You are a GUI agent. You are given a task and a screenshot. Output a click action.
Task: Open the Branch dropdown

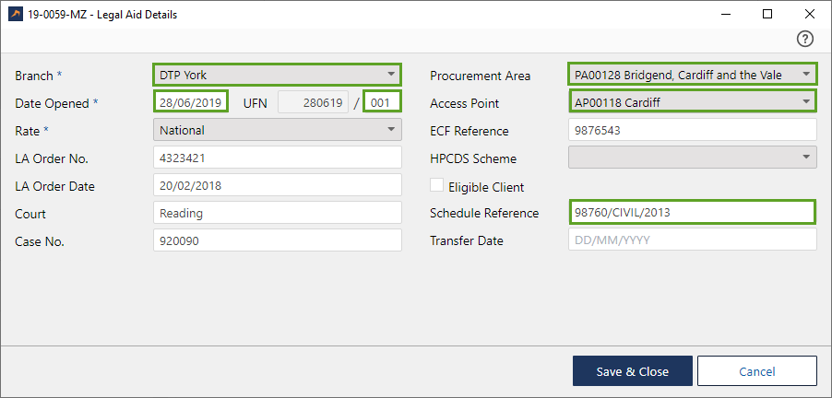pos(277,75)
